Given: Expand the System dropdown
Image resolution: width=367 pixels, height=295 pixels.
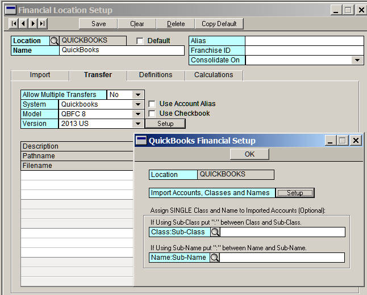Looking at the screenshot, I should tap(138, 104).
